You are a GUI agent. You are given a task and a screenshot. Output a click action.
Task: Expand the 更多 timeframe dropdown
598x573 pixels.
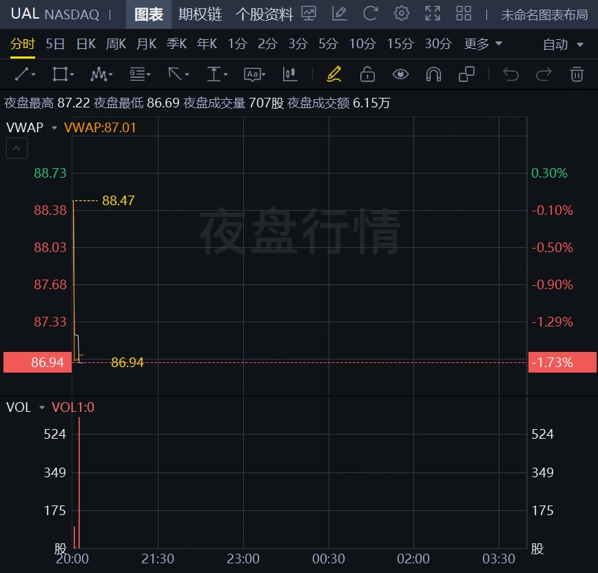[x=483, y=44]
